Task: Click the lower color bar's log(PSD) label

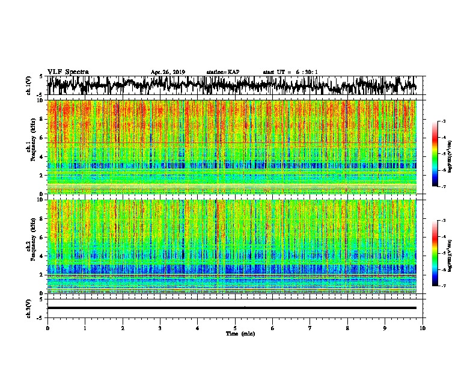Action: [x=450, y=256]
